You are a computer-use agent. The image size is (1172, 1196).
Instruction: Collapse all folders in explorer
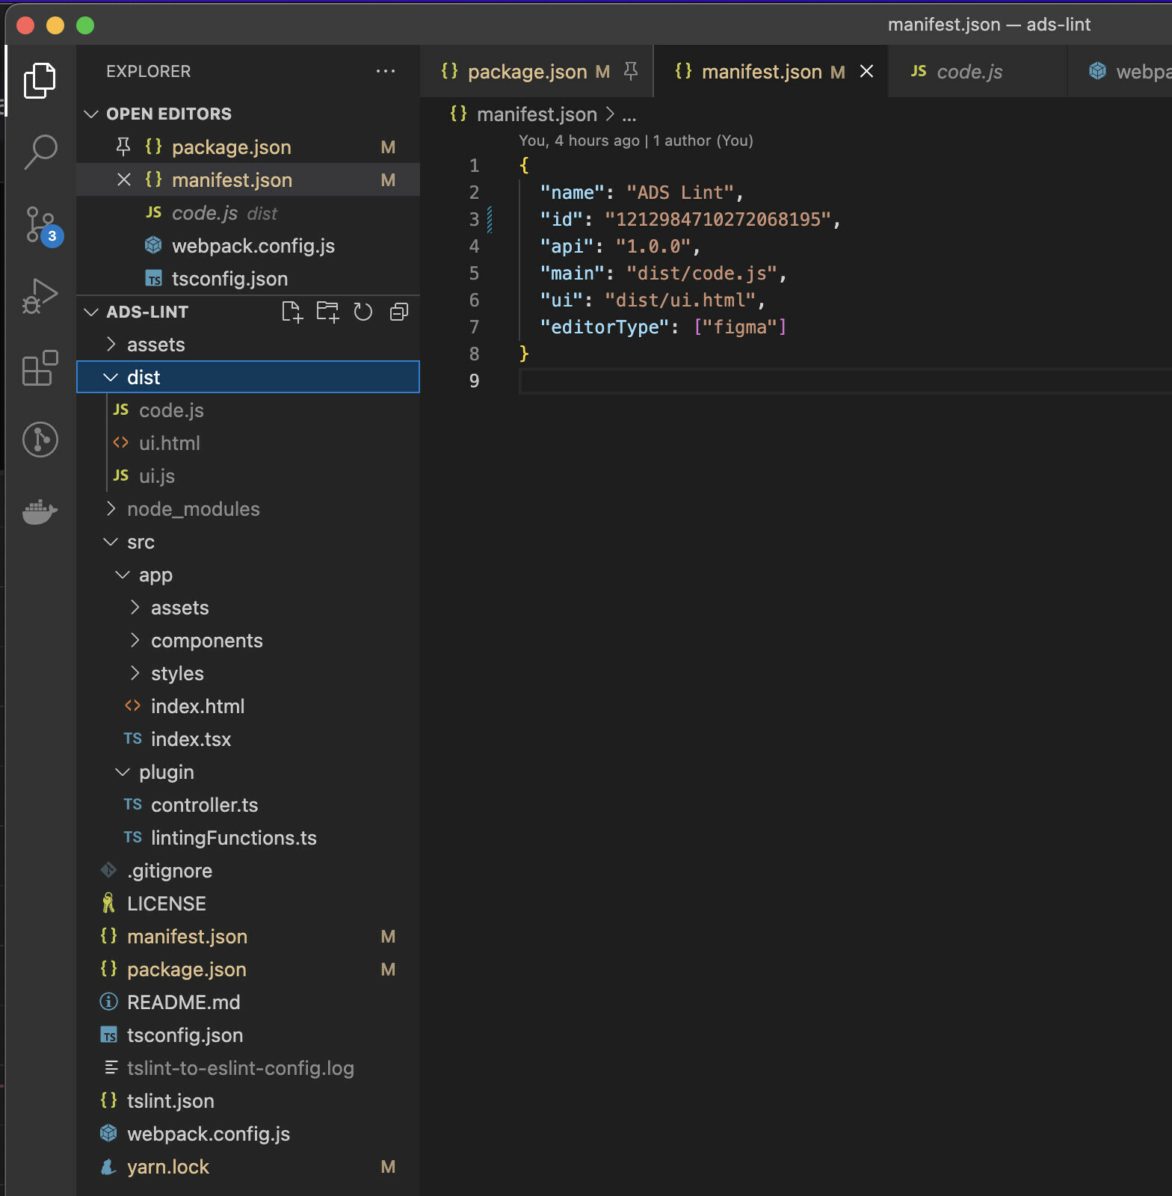[399, 312]
